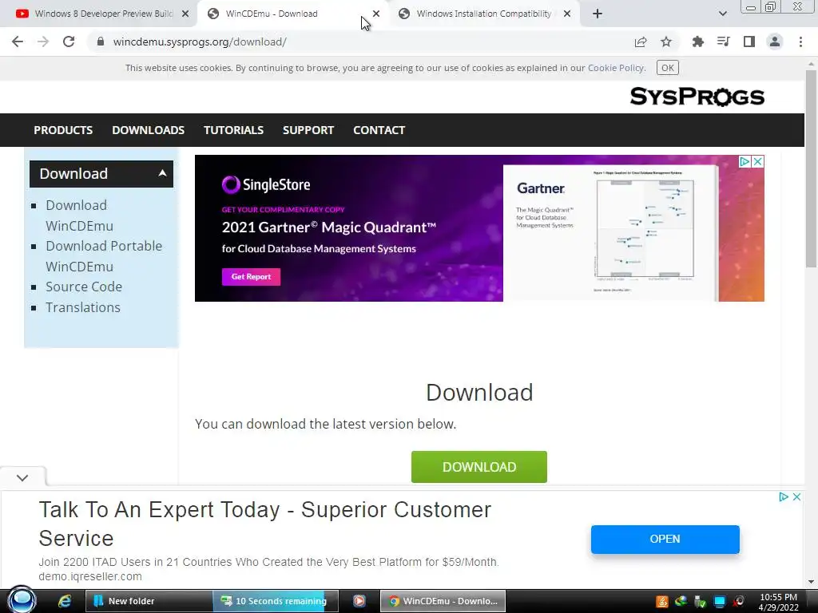This screenshot has height=613, width=818.
Task: Click the scrollbar down arrow
Action: 811,582
